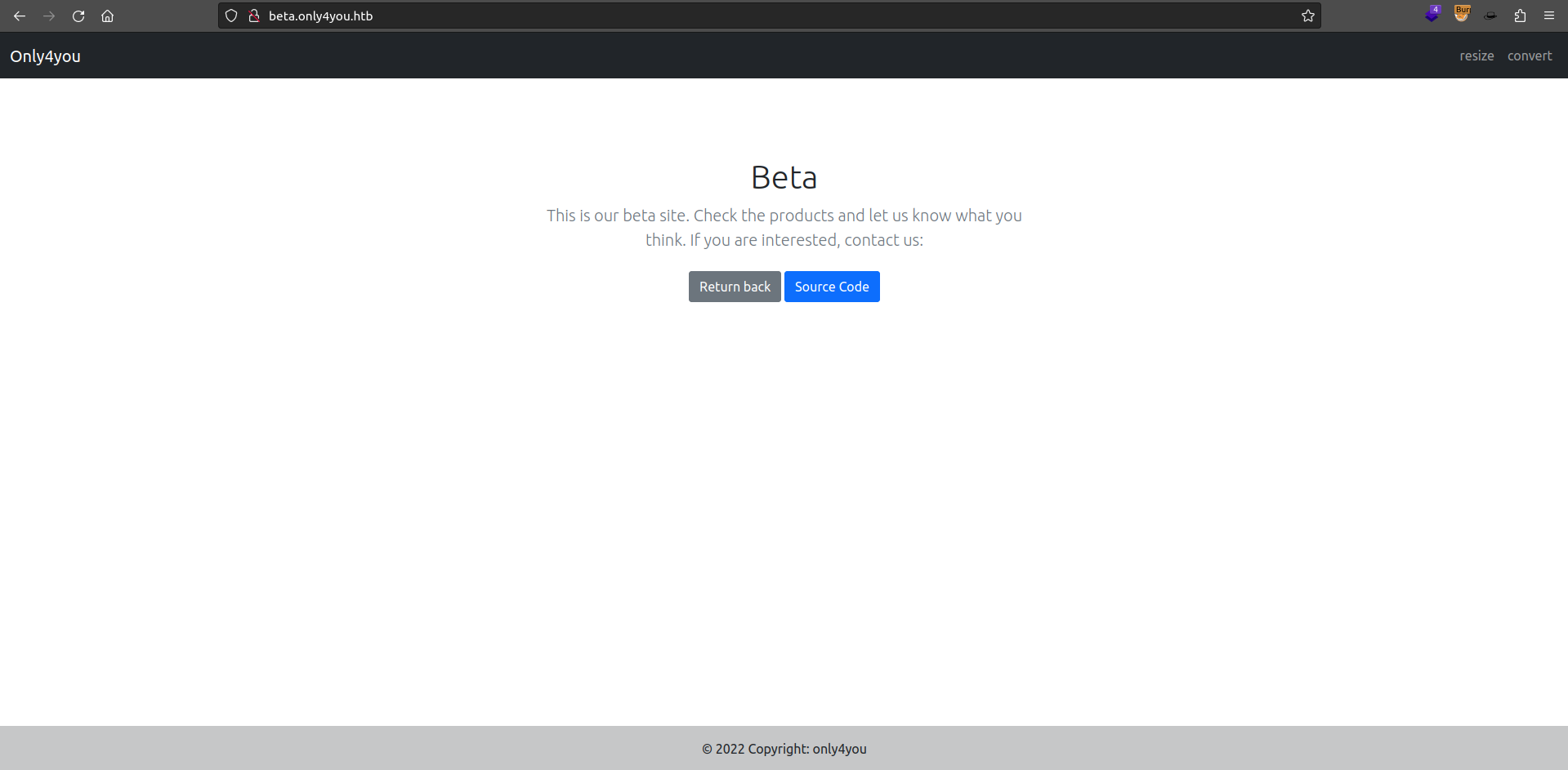
Task: Open the purple extension icon with badge
Action: [1432, 15]
